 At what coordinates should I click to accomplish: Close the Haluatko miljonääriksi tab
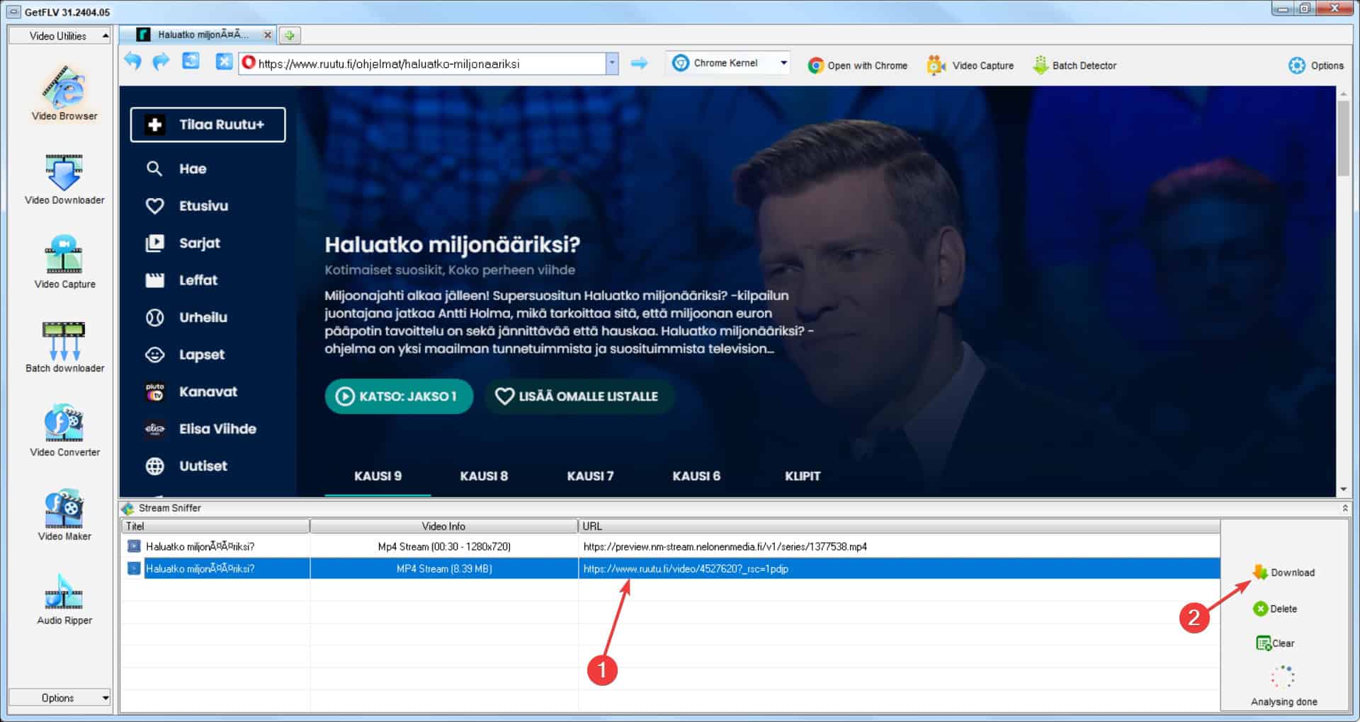(267, 34)
